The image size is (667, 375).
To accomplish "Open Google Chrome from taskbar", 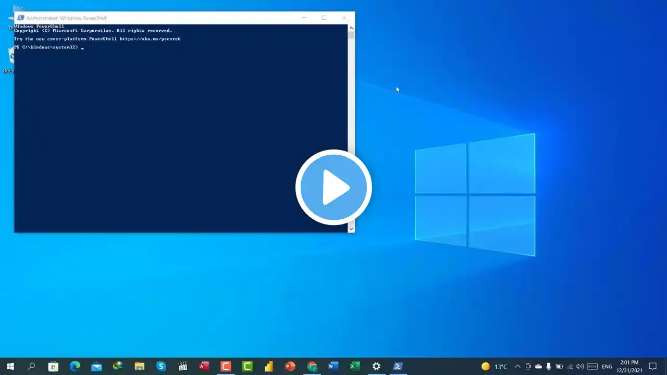I will (312, 366).
